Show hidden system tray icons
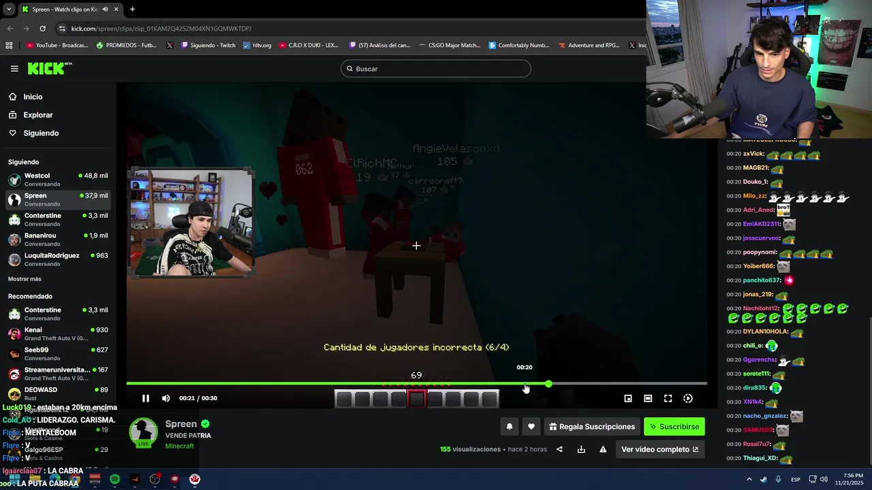Screen dimensions: 872x490 [749, 479]
